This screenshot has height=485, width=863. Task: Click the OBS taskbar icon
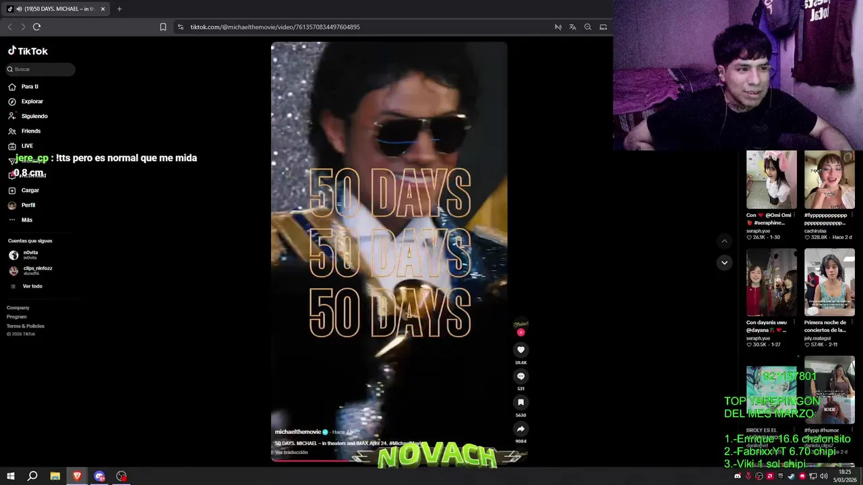121,476
